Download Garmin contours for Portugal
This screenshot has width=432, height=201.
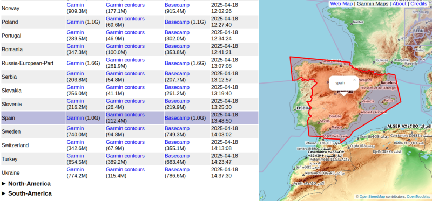pos(125,32)
